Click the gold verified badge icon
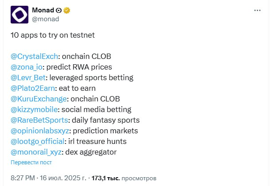Screen dimensions: 275x186 (67, 11)
